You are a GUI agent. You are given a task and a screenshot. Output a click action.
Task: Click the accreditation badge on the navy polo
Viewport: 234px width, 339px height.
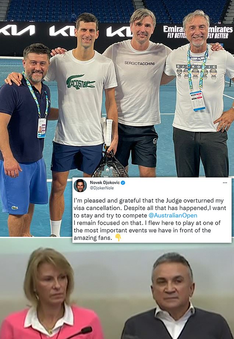pos(42,128)
